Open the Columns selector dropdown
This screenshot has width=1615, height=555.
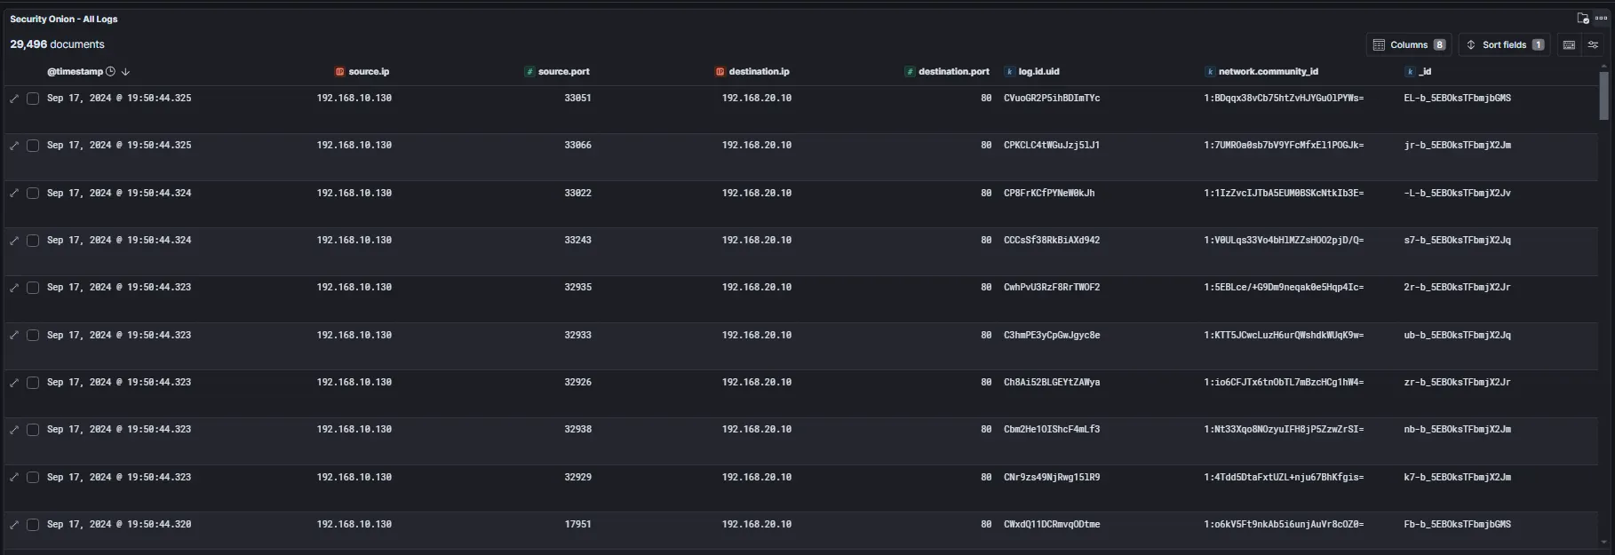pos(1409,45)
